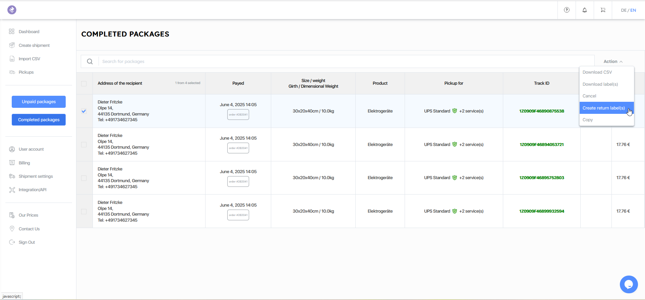Click the Pickups truck icon
This screenshot has width=645, height=300.
(12, 72)
